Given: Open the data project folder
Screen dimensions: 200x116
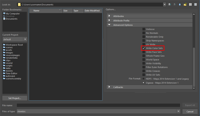Looking at the screenshot, I should click(x=7, y=68).
